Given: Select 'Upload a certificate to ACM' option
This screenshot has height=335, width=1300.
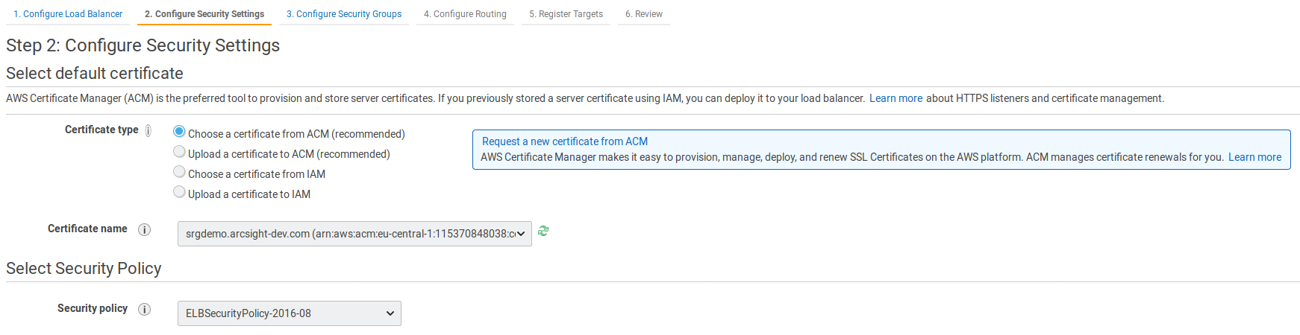Looking at the screenshot, I should (179, 152).
